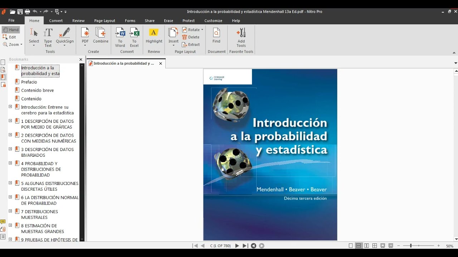Open the 8 ESTIMACIÓN DE MUESTRAS GRANDES bookmark
Screen dimensions: 458x257
[x=43, y=228]
